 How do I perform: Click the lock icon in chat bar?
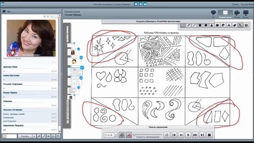point(54,136)
